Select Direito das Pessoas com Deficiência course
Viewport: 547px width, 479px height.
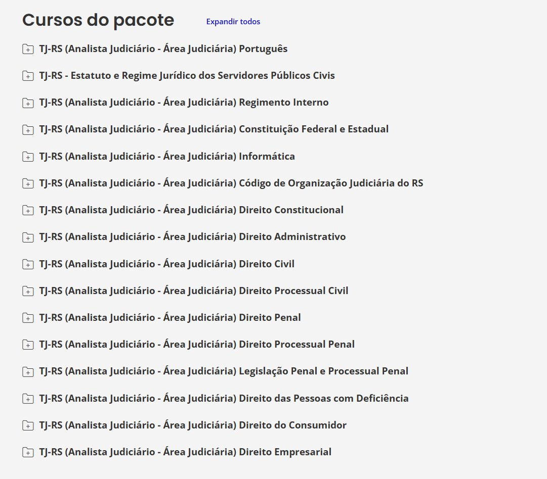click(224, 398)
